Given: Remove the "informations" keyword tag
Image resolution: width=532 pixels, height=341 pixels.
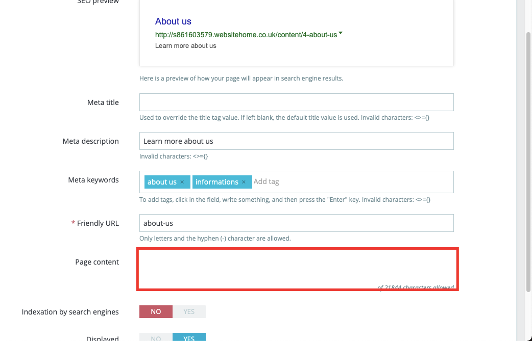Looking at the screenshot, I should click(244, 182).
